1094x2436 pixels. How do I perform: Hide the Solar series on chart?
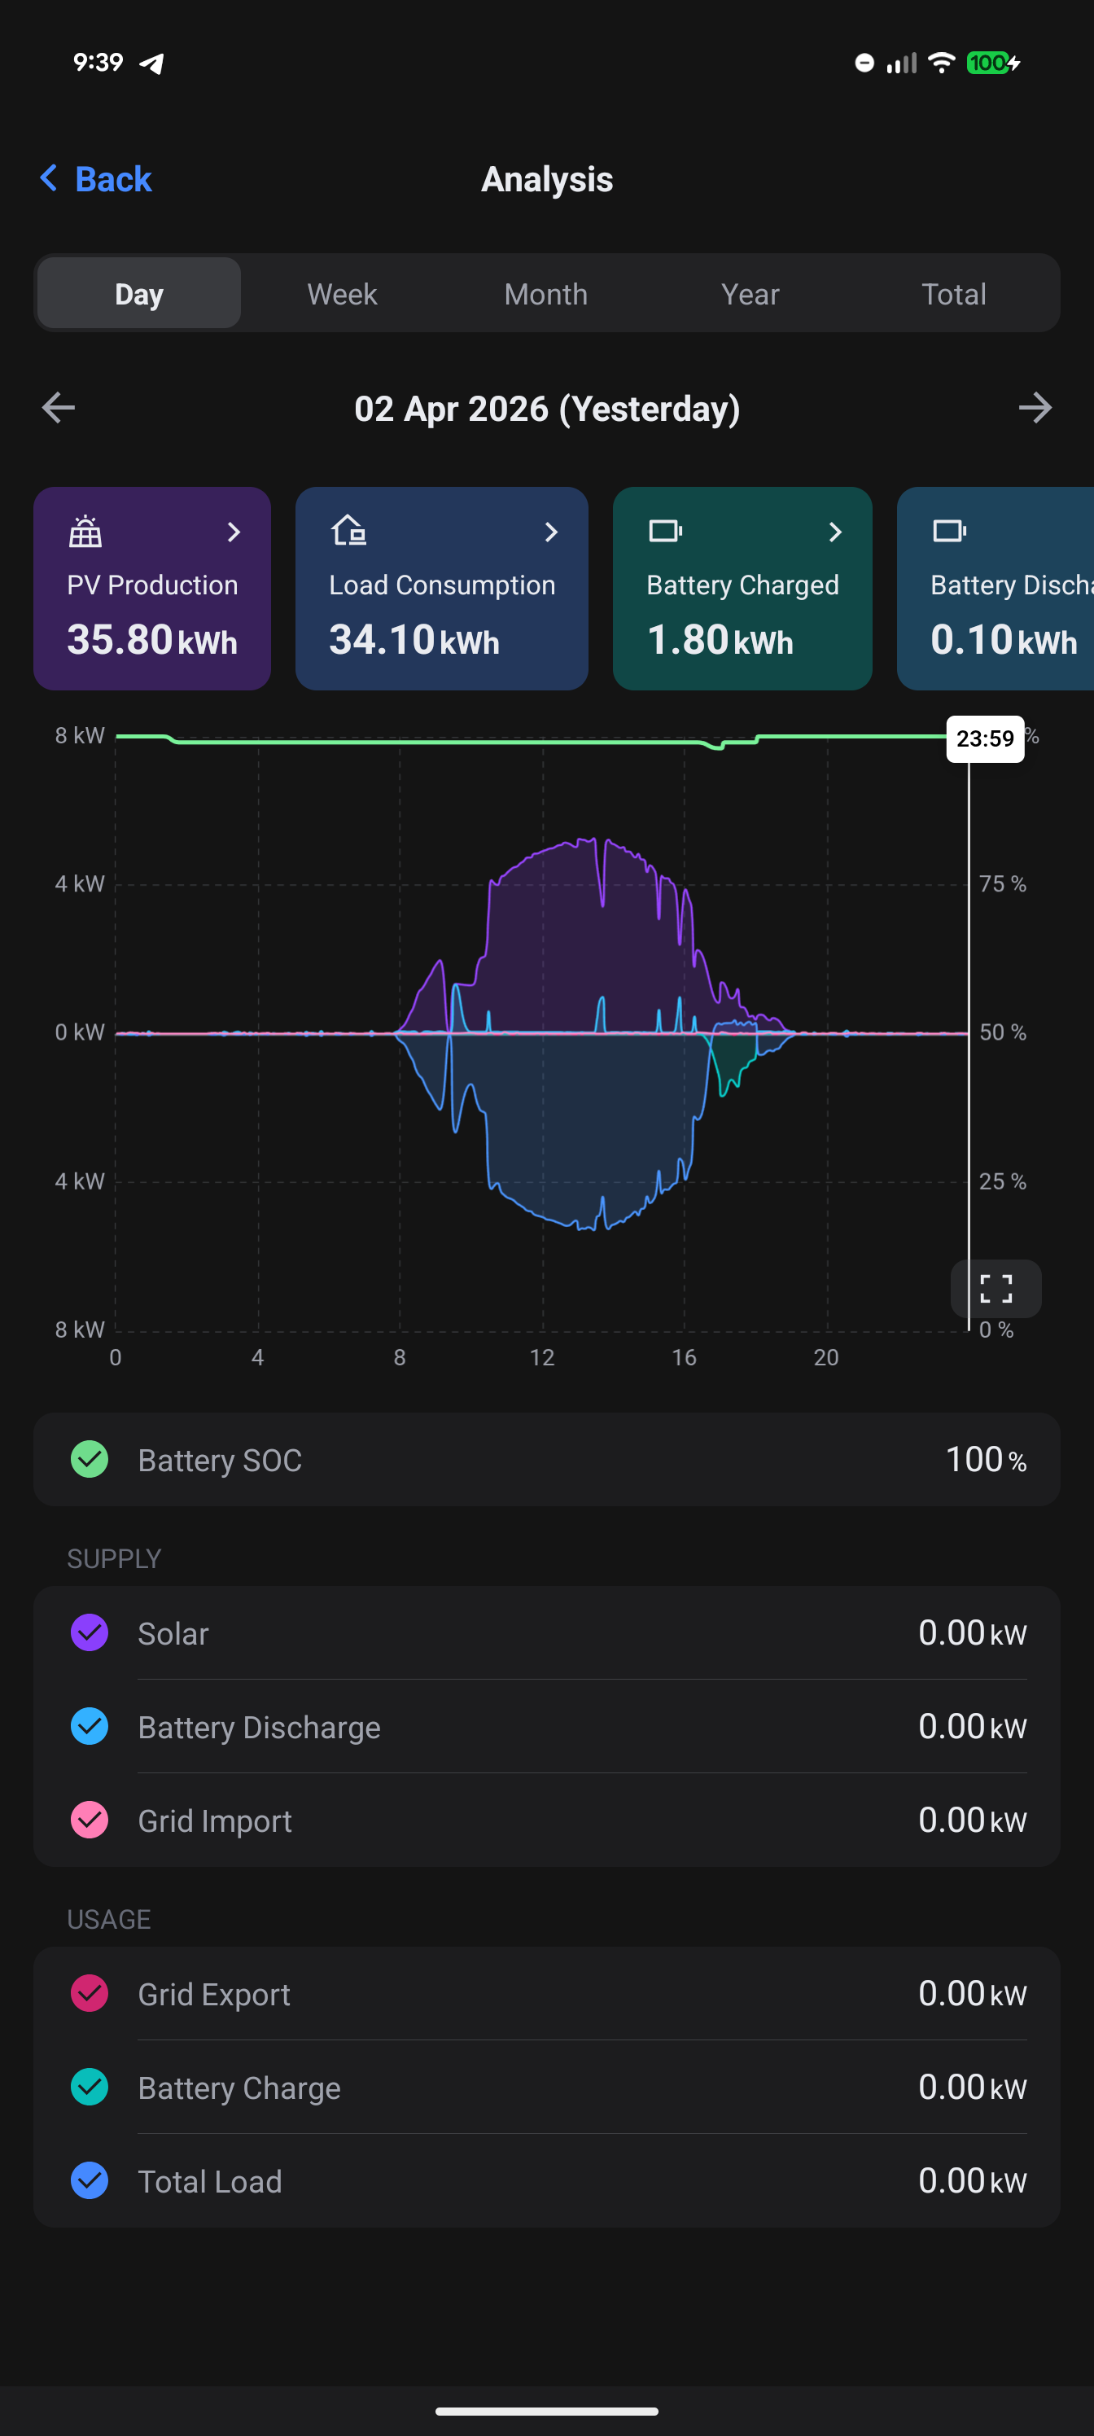coord(90,1632)
